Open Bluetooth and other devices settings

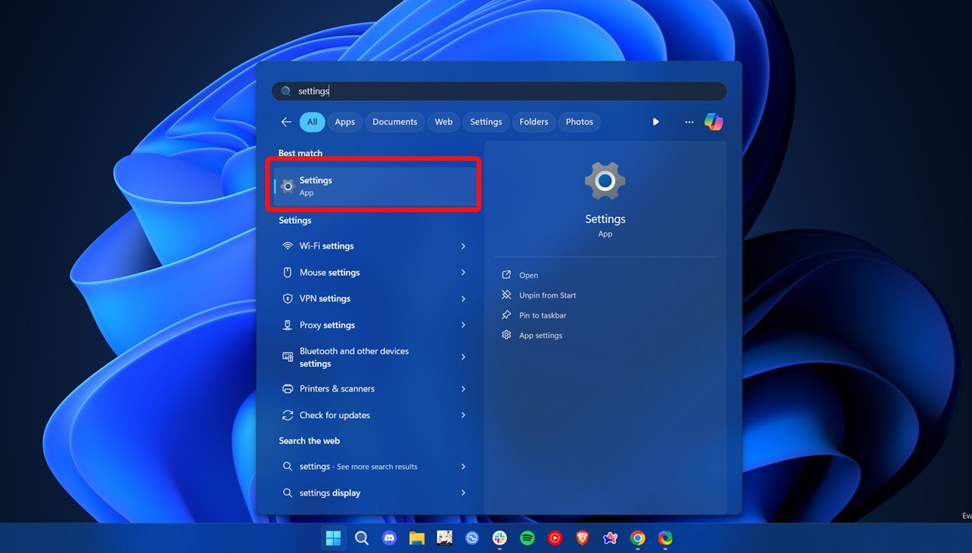point(374,357)
